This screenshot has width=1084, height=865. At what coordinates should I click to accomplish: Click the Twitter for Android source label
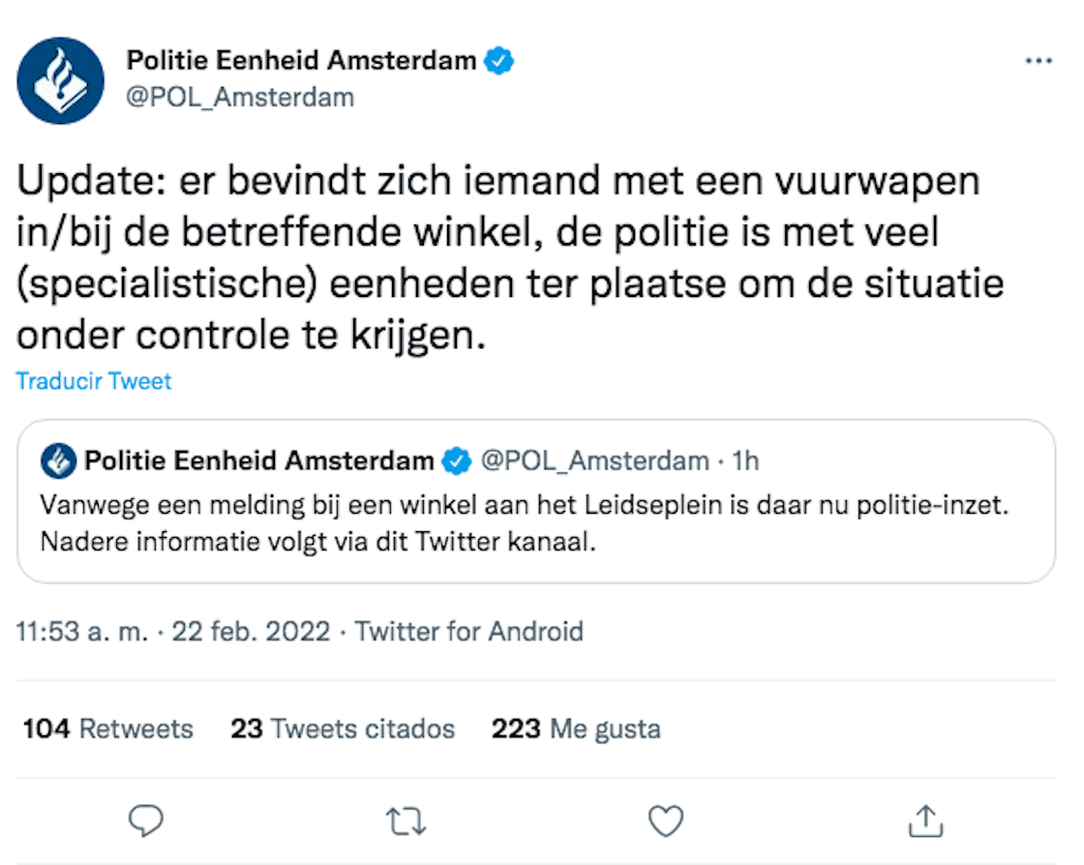point(469,633)
